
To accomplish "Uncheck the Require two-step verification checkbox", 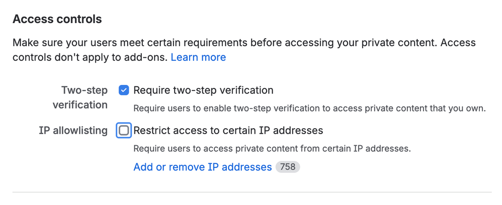I will click(124, 90).
